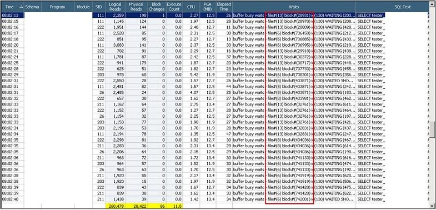Sort by the Block Changes column header
Screen dimensions: 436x210
pyautogui.click(x=157, y=7)
